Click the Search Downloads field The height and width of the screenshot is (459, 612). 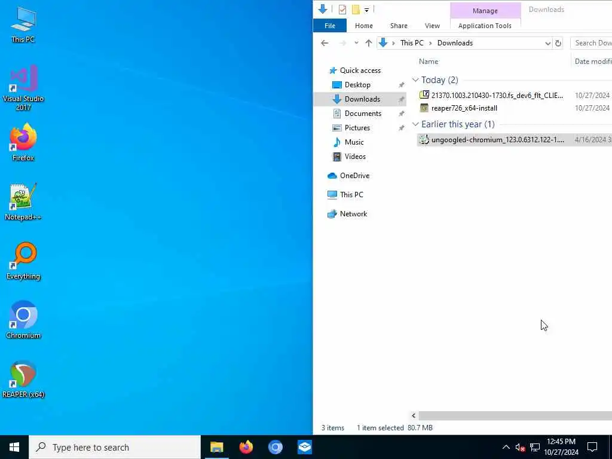[591, 43]
